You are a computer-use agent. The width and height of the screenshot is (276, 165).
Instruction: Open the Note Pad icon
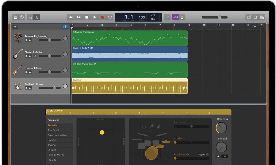(x=249, y=17)
